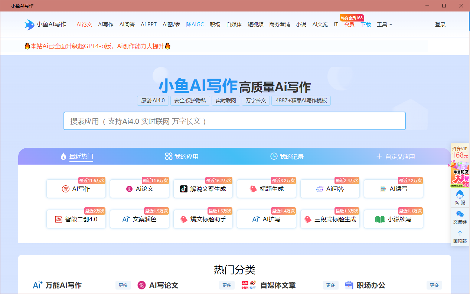Open 自媒体 navigation item
470x294 pixels.
pos(234,24)
